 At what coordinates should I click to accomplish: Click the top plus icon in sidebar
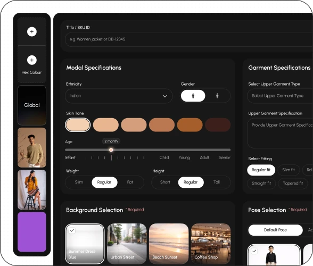pos(32,31)
